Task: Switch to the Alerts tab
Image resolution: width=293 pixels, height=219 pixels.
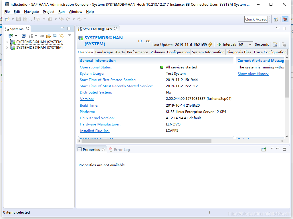Action: pos(120,52)
